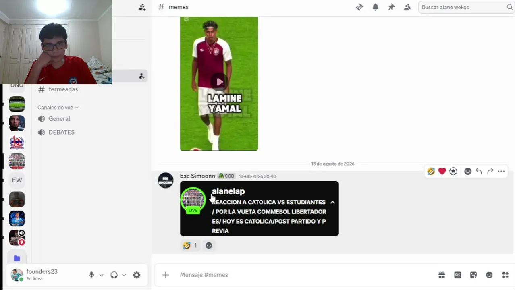The image size is (515, 290).
Task: Open headphones output options dropdown
Action: pos(124,275)
